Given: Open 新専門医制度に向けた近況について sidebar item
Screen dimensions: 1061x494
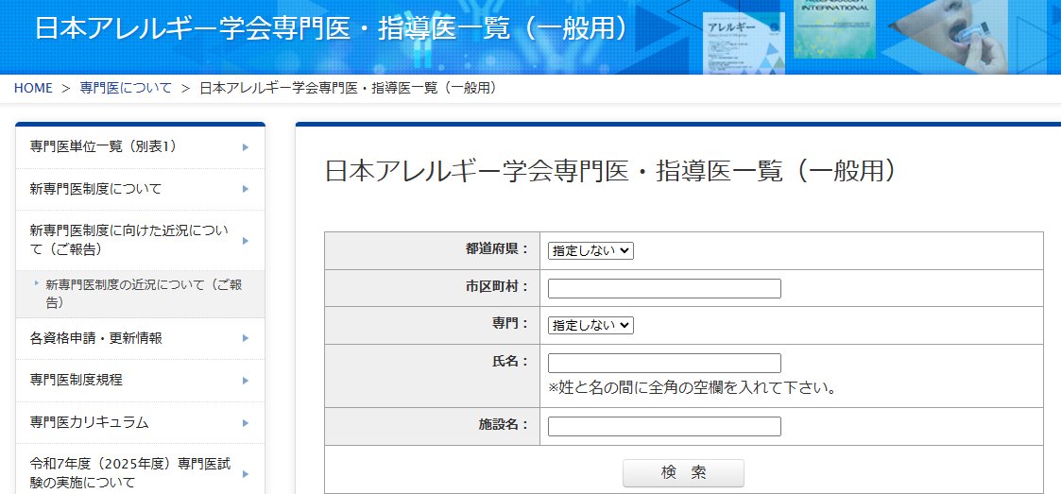Looking at the screenshot, I should point(140,240).
